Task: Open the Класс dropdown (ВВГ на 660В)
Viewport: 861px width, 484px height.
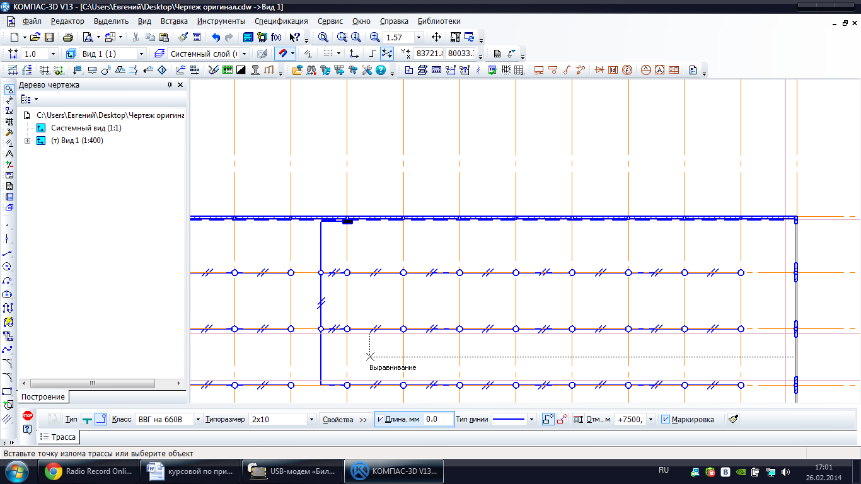Action: point(199,419)
